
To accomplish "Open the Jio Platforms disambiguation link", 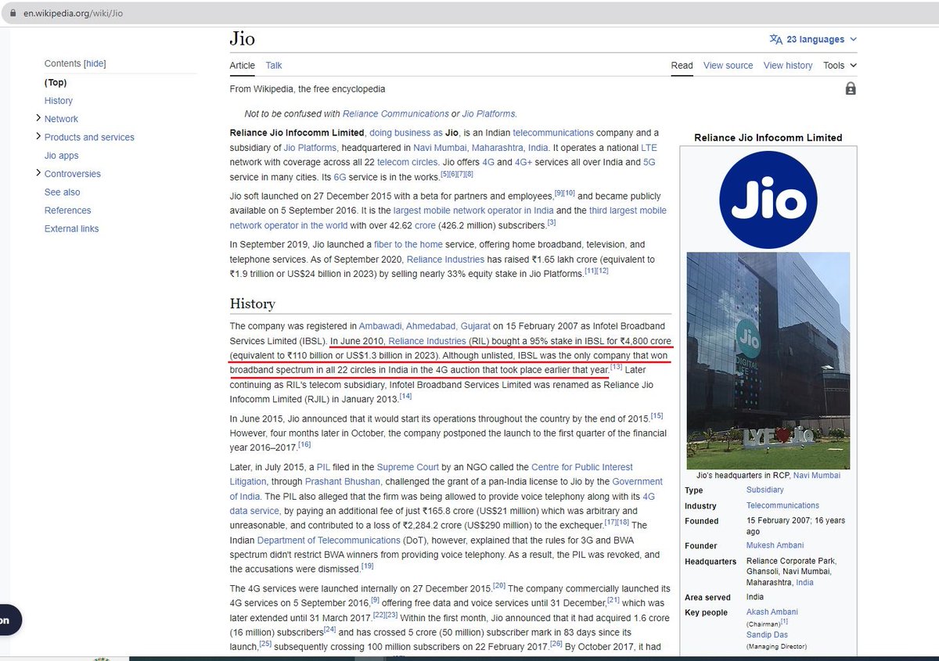I will click(x=489, y=114).
